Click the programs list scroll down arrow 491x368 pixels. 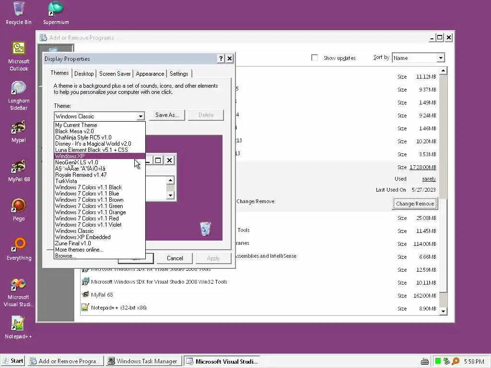point(443,311)
